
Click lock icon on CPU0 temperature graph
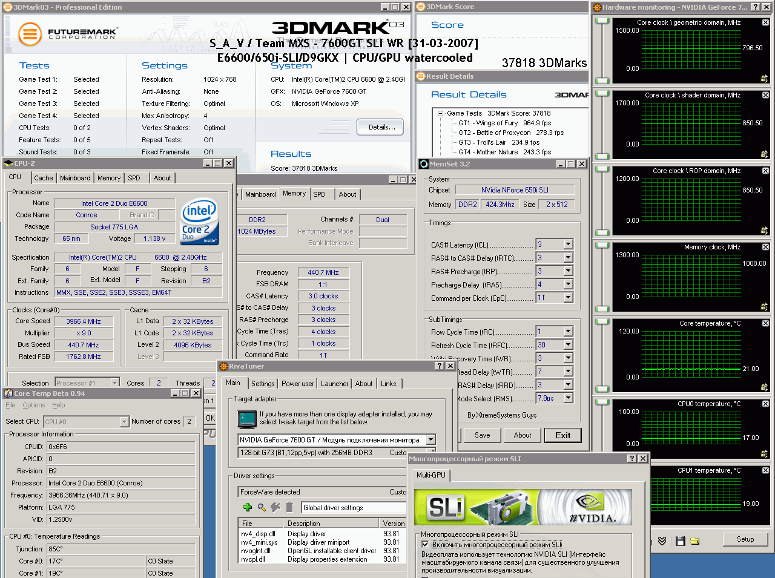764,454
